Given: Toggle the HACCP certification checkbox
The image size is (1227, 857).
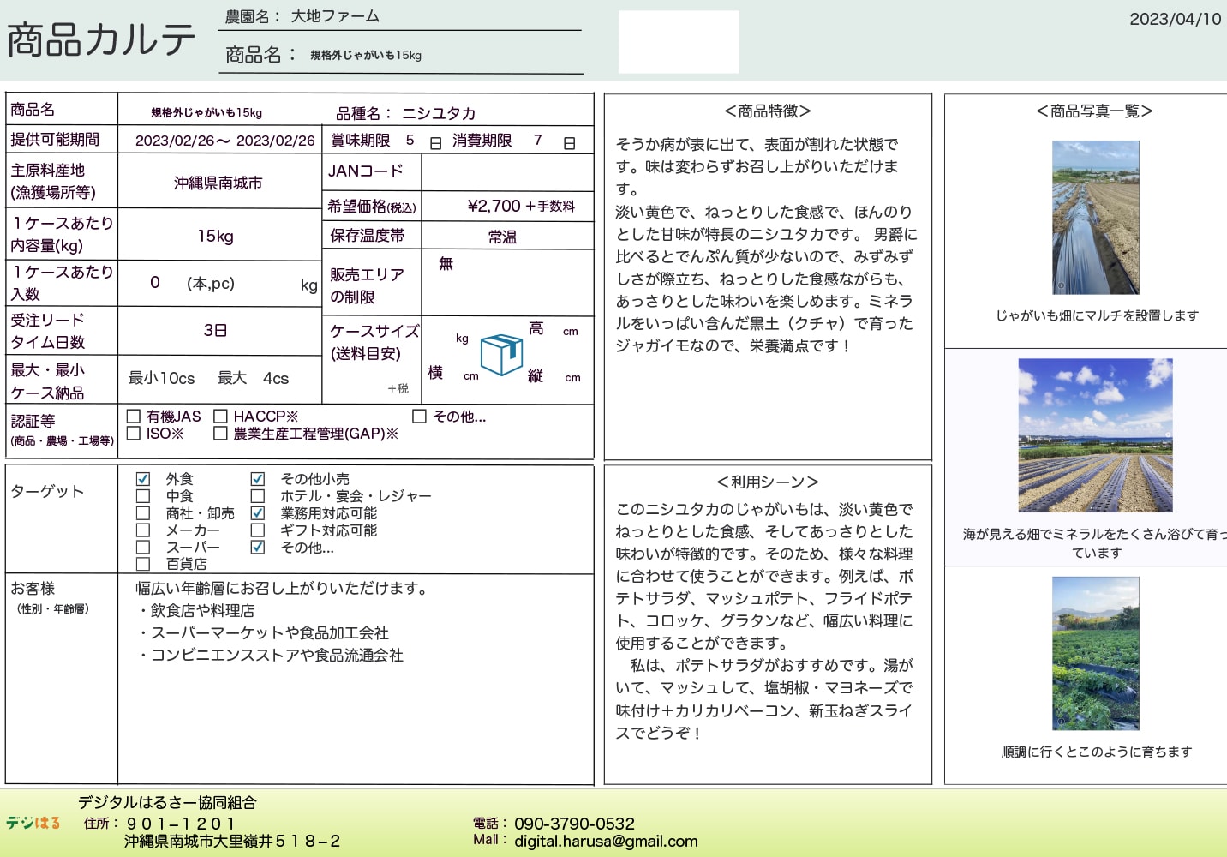Looking at the screenshot, I should point(220,417).
